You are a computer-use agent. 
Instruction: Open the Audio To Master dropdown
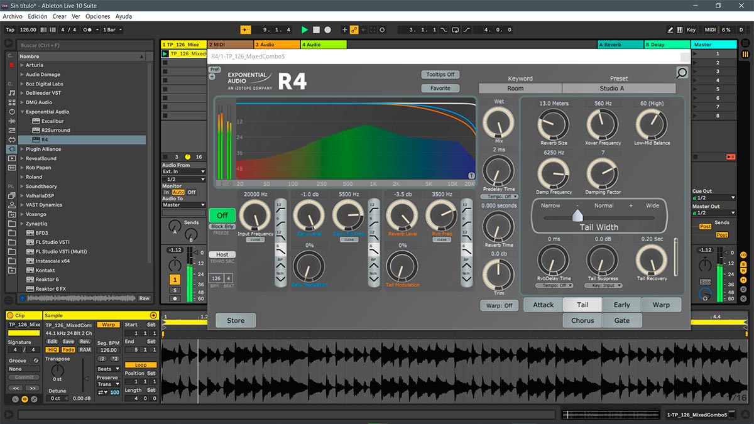(183, 205)
